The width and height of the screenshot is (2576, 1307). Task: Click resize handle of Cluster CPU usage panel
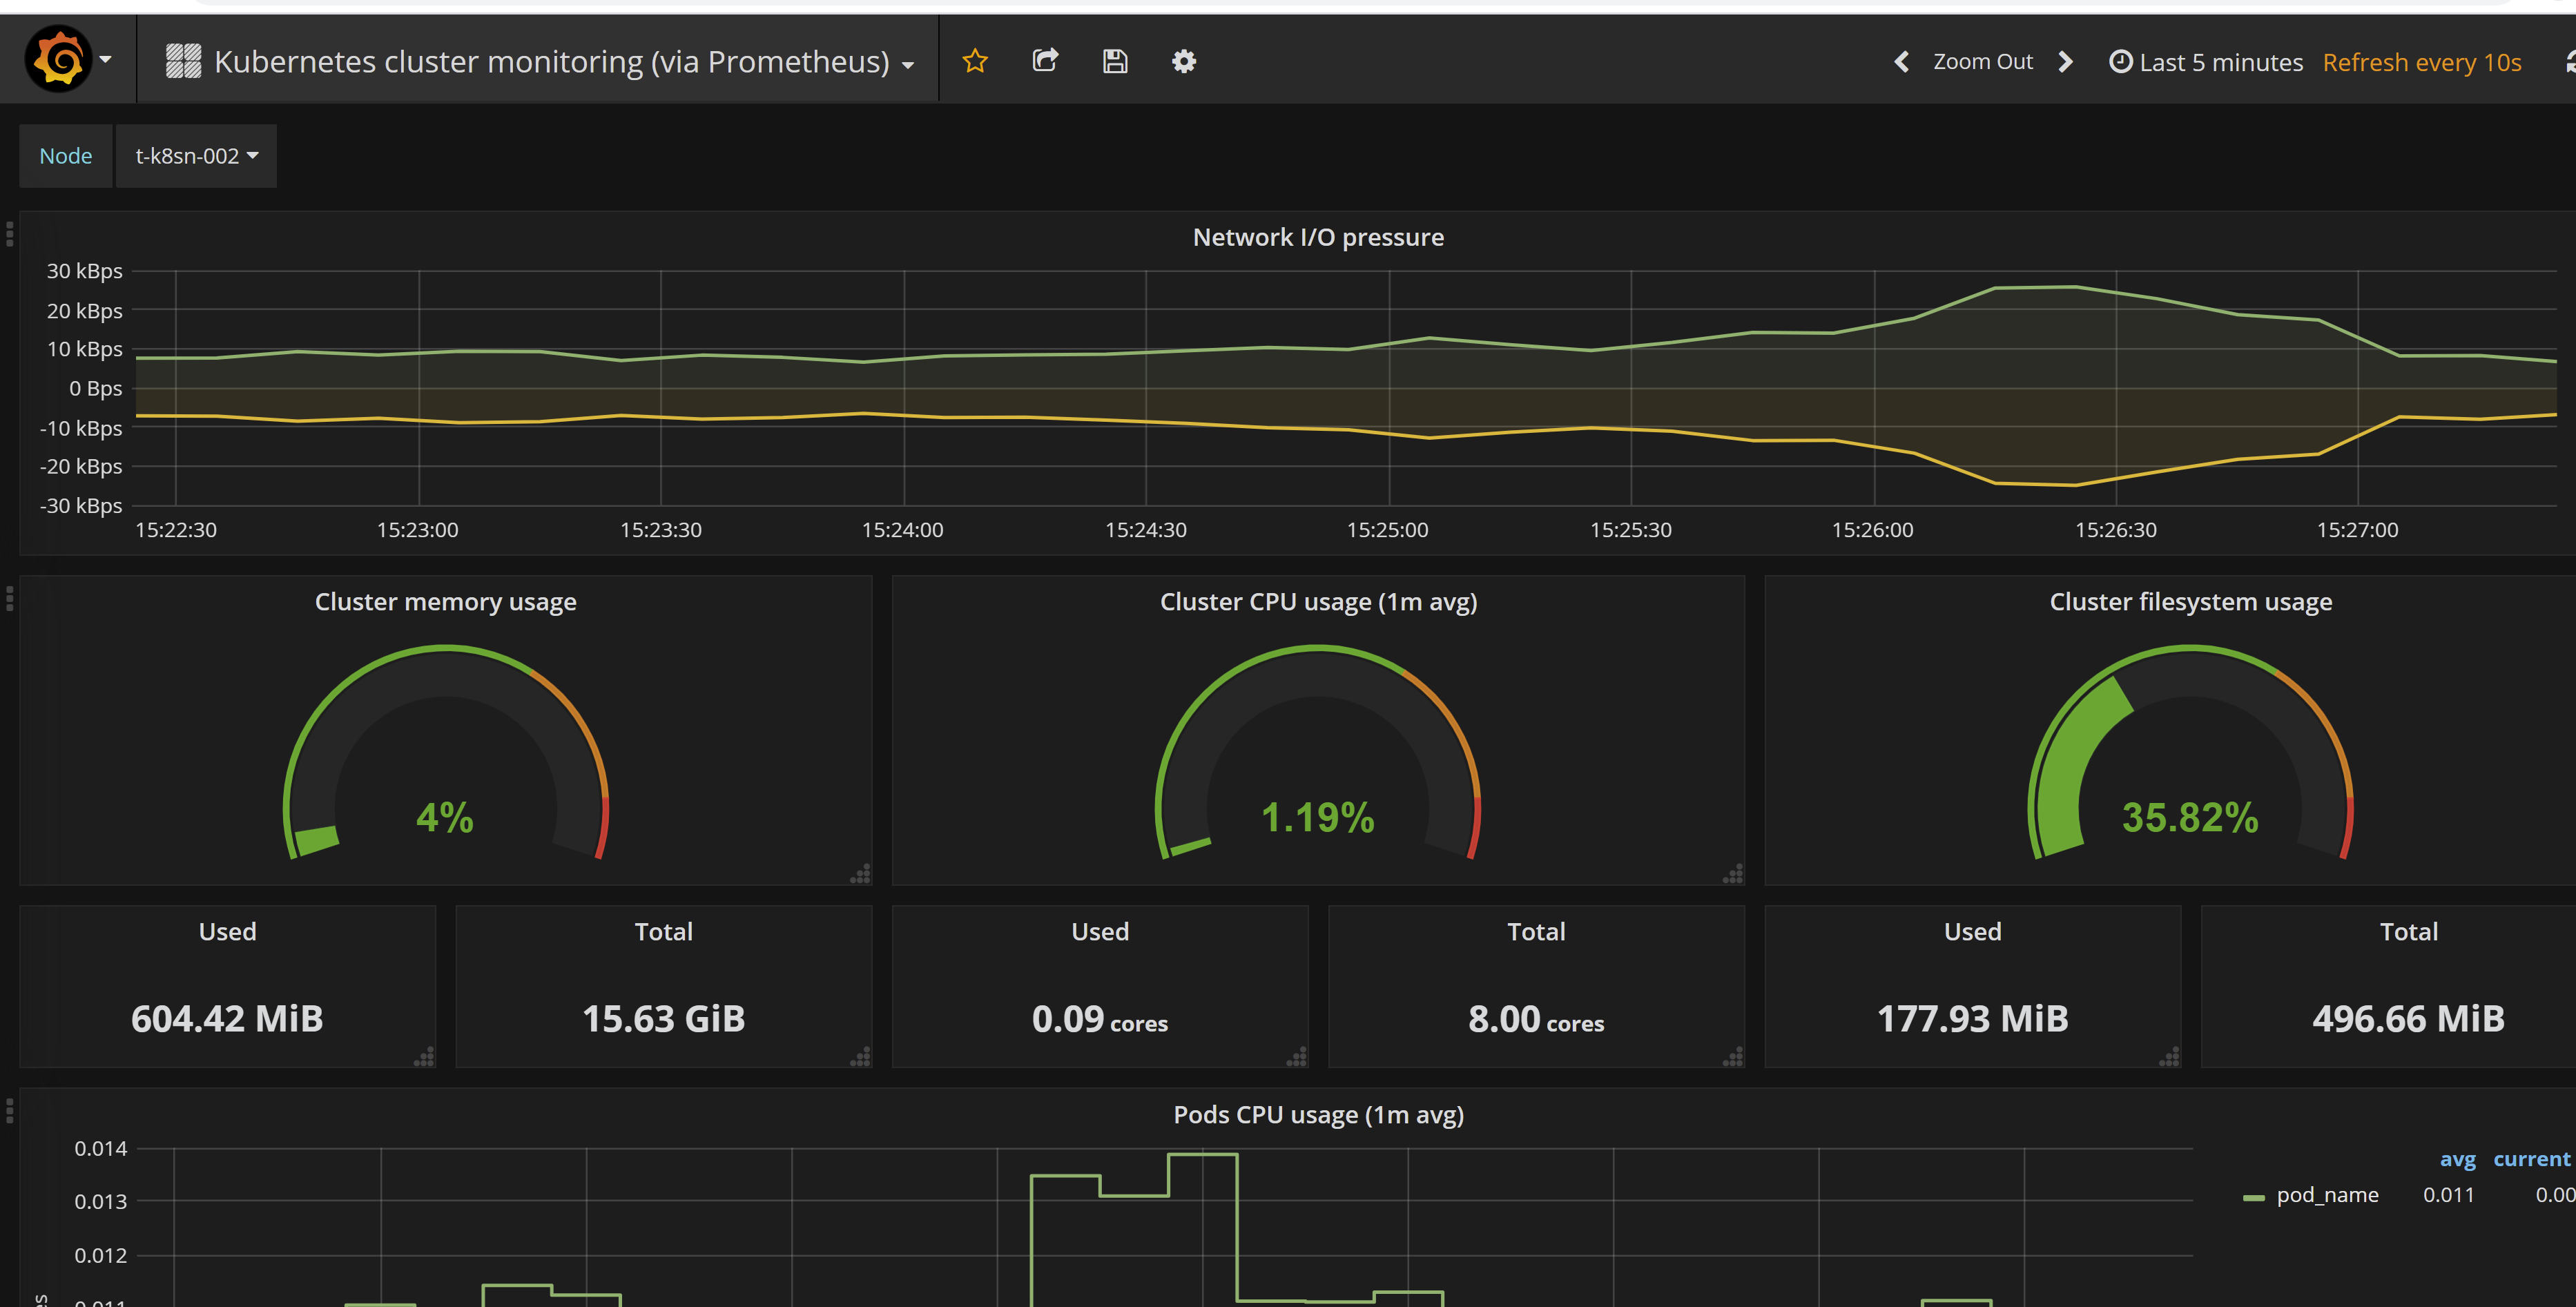[x=1734, y=873]
